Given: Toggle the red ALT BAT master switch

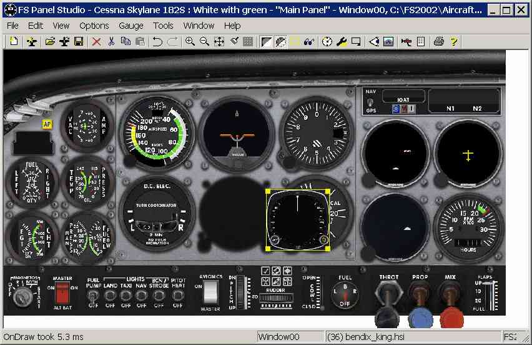Looking at the screenshot, I should pos(62,293).
